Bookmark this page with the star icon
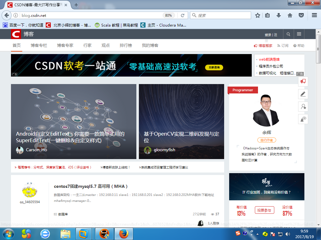The height and width of the screenshot is (240, 321). tap(258, 15)
